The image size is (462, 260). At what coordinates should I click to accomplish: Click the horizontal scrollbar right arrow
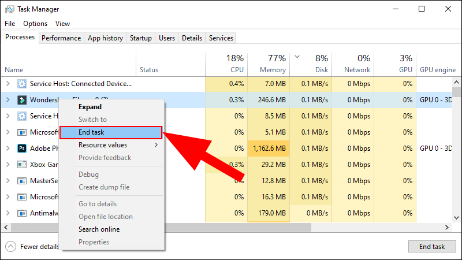(447, 227)
